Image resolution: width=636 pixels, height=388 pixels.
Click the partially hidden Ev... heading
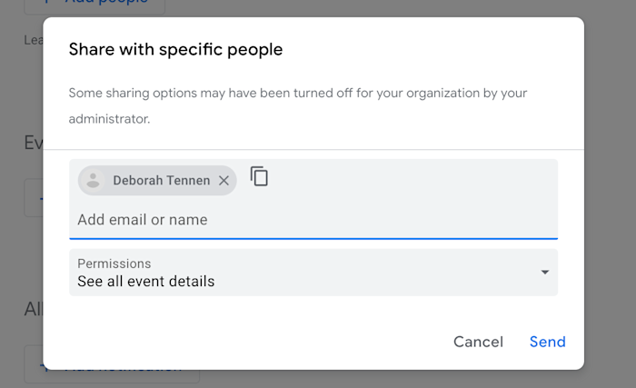coord(34,143)
